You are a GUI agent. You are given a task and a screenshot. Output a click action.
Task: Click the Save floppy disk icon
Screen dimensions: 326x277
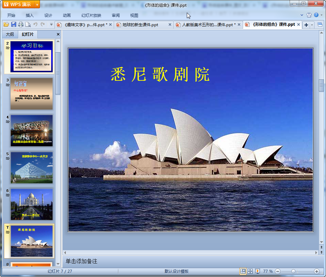[14, 24]
